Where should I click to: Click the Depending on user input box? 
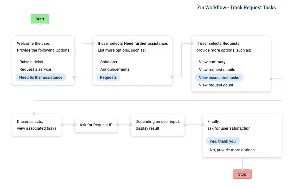click(158, 125)
